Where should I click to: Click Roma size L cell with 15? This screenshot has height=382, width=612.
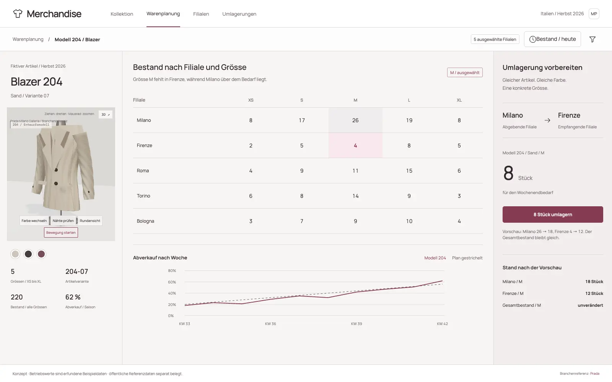click(x=409, y=171)
